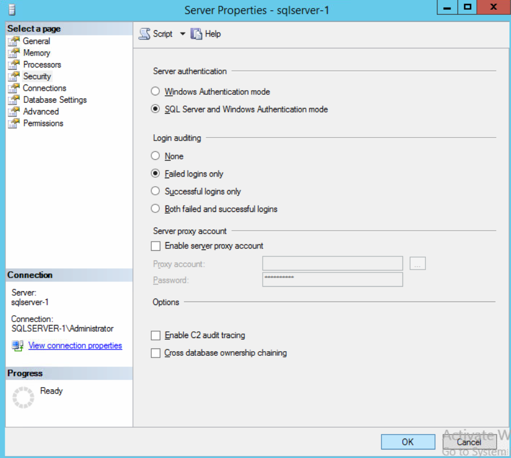Click the Script scroll icon
This screenshot has width=511, height=458.
pos(144,34)
